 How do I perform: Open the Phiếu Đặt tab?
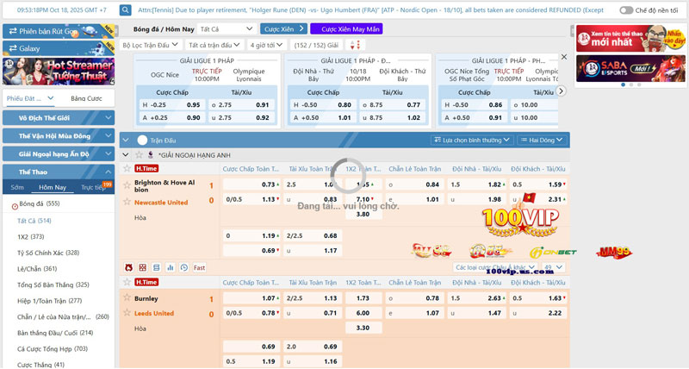[30, 98]
